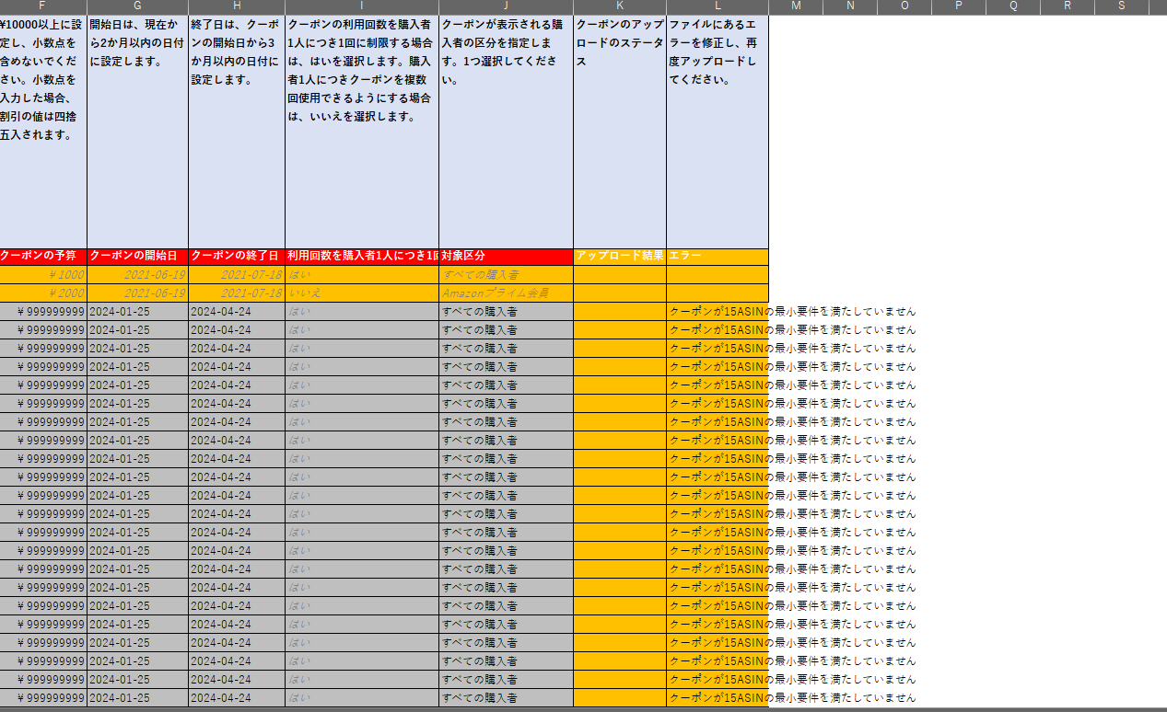
Task: Select column L header
Action: [718, 6]
